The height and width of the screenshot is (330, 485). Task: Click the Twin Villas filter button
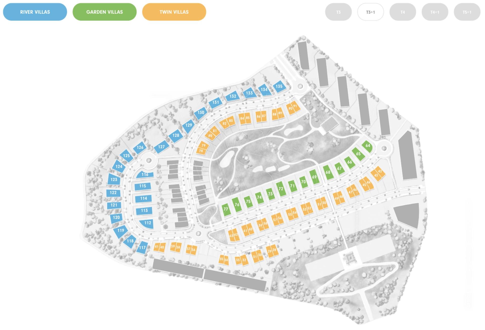[174, 12]
